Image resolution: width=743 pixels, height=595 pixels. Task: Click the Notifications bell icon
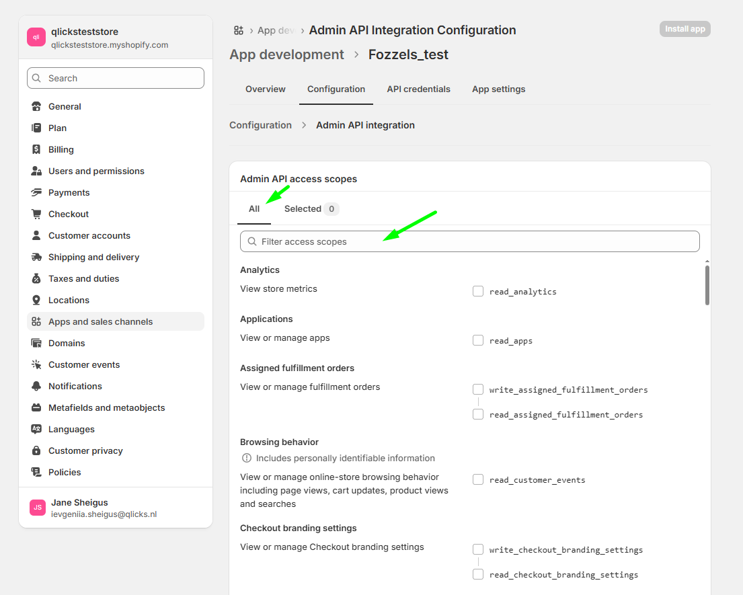tap(36, 386)
